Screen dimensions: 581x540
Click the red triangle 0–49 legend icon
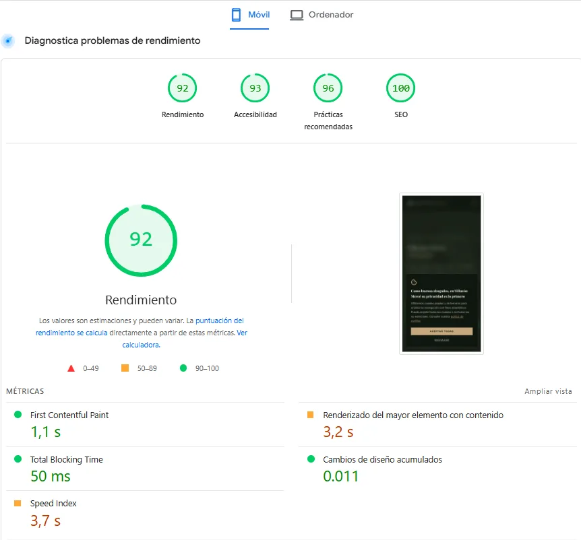[71, 368]
